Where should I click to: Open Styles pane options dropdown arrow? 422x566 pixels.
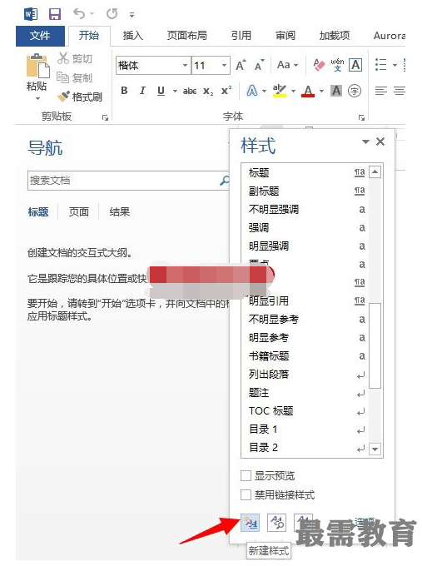click(365, 141)
